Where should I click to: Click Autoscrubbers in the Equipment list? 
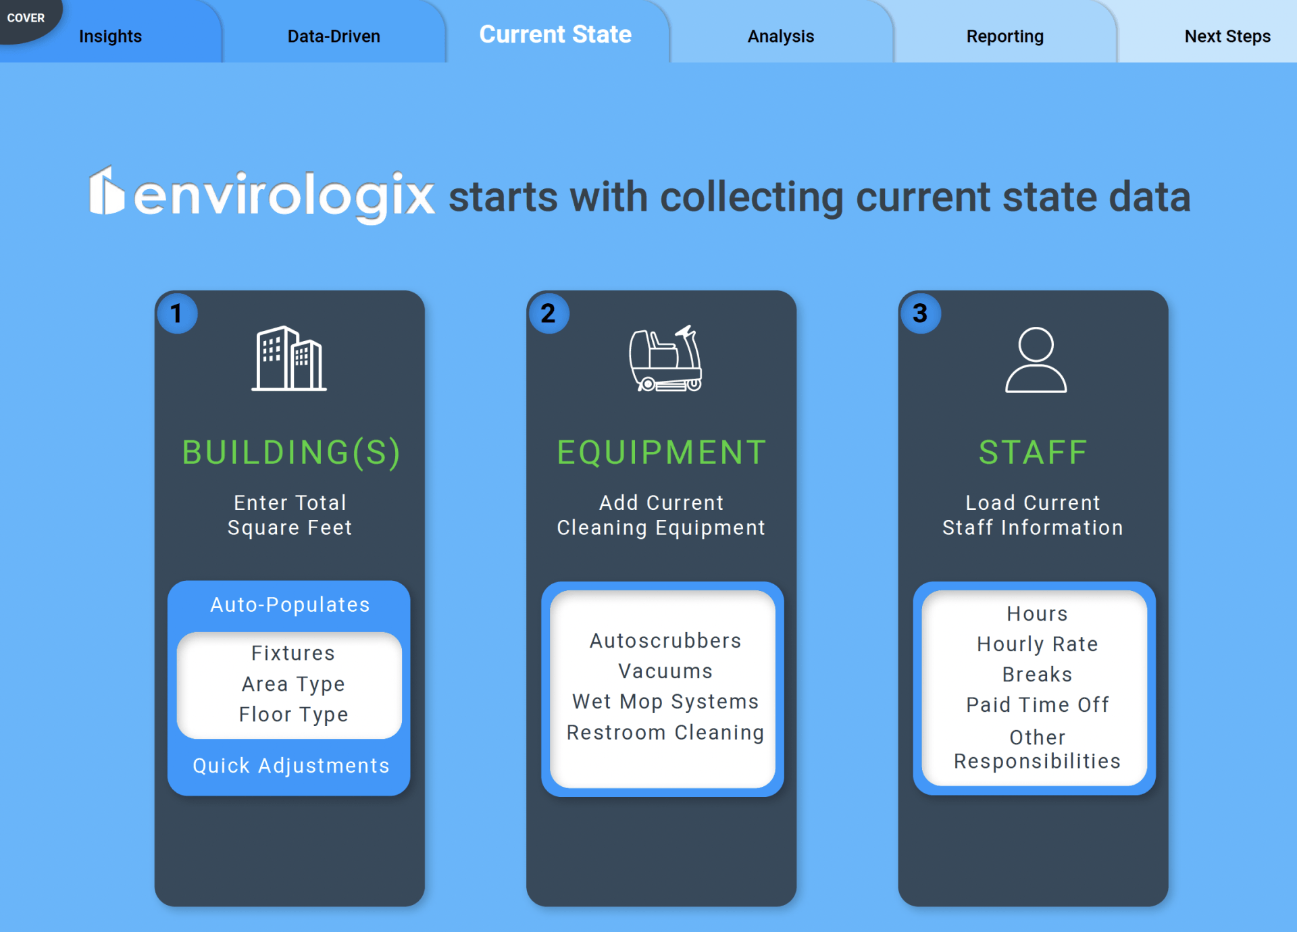(665, 640)
